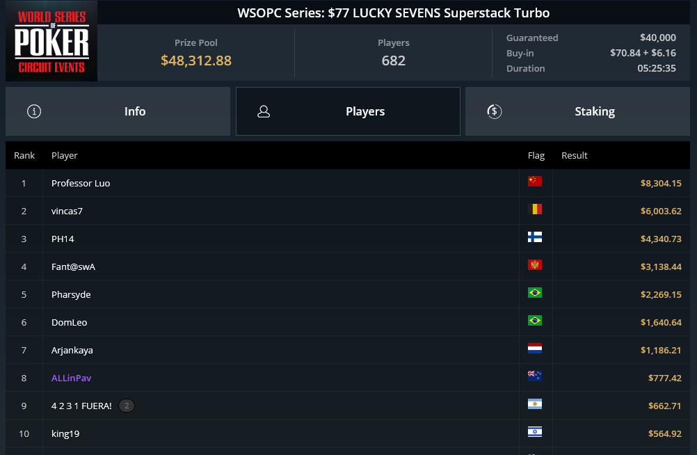Screen dimensions: 697x455
Task: Click the Netherlands flag for Arjankaya
Action: click(535, 349)
